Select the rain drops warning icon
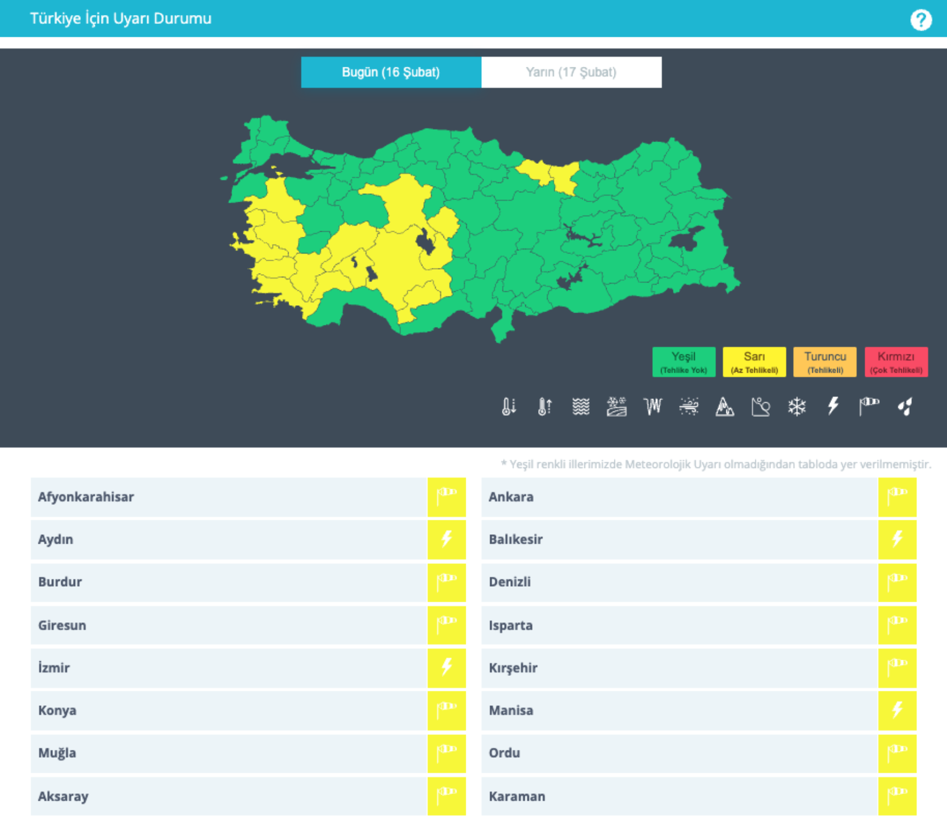This screenshot has height=824, width=947. (905, 407)
